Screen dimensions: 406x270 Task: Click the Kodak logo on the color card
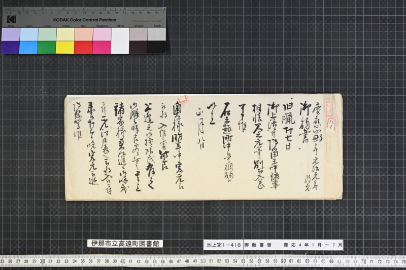coord(11,19)
